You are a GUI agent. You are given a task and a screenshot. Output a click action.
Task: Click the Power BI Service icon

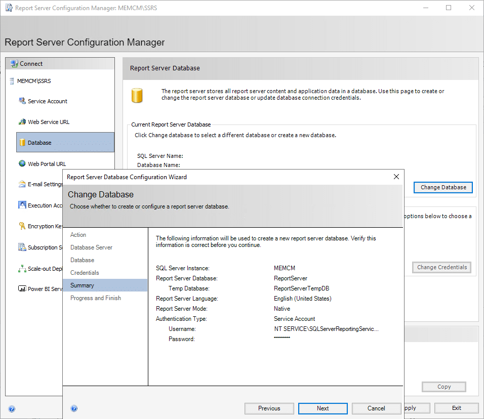pyautogui.click(x=22, y=289)
